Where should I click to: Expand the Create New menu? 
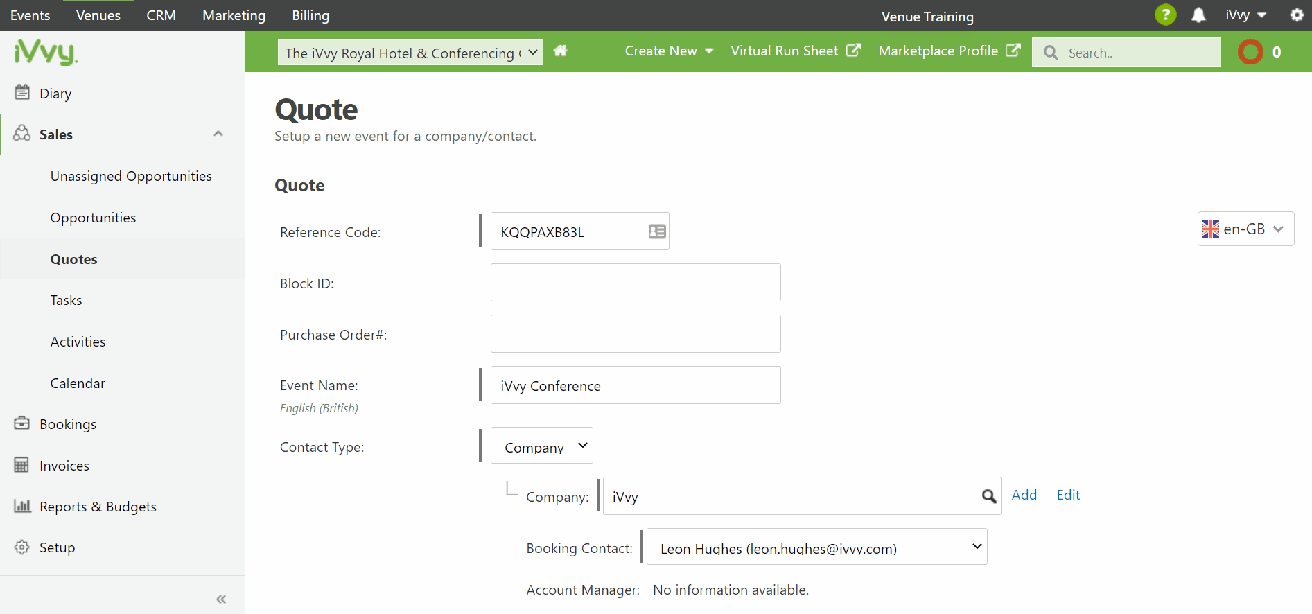[669, 51]
